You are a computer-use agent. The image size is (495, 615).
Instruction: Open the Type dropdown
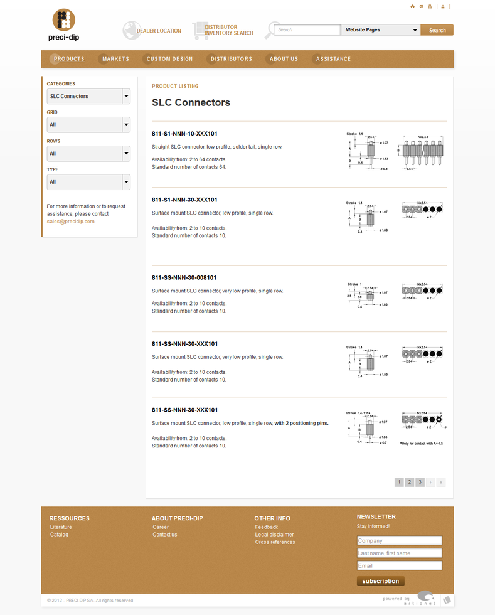[88, 182]
